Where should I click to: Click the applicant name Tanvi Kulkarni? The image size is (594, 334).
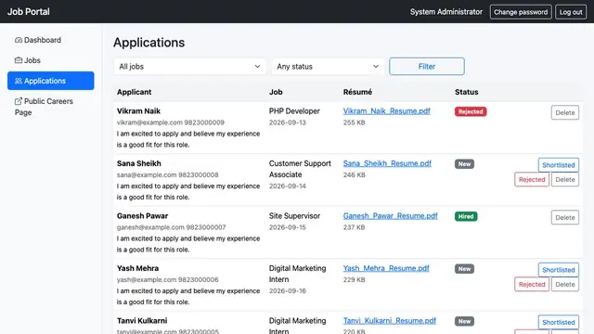(x=142, y=320)
